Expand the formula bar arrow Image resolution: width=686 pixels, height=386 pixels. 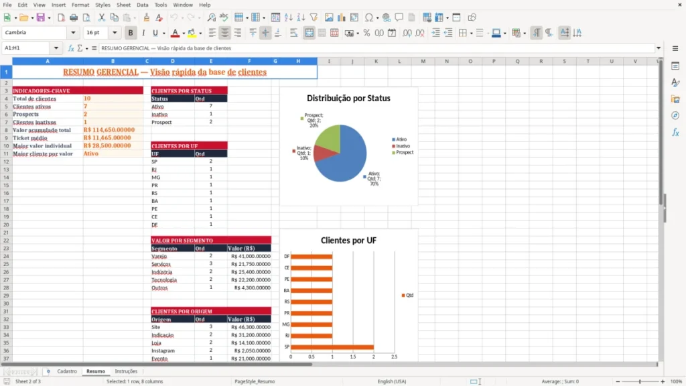[659, 48]
